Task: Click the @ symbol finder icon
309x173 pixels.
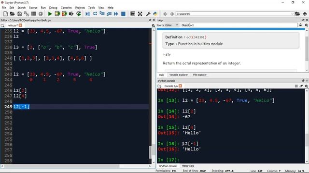Action: (41, 14)
